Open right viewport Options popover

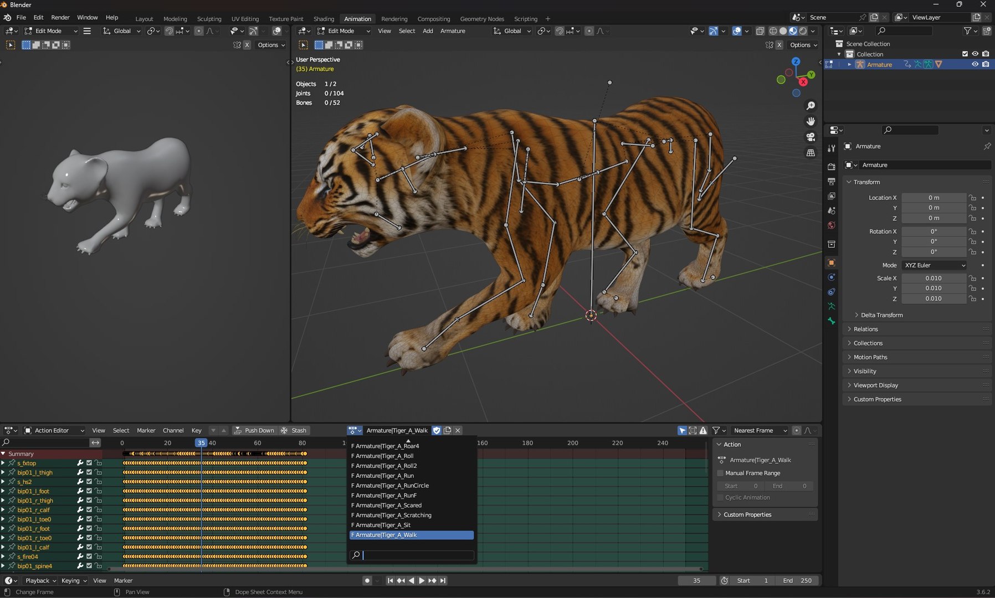(803, 45)
